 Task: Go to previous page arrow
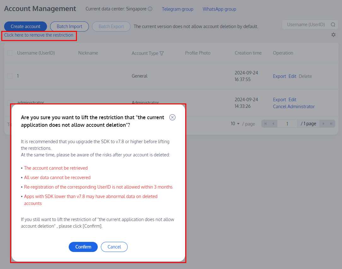(x=273, y=124)
